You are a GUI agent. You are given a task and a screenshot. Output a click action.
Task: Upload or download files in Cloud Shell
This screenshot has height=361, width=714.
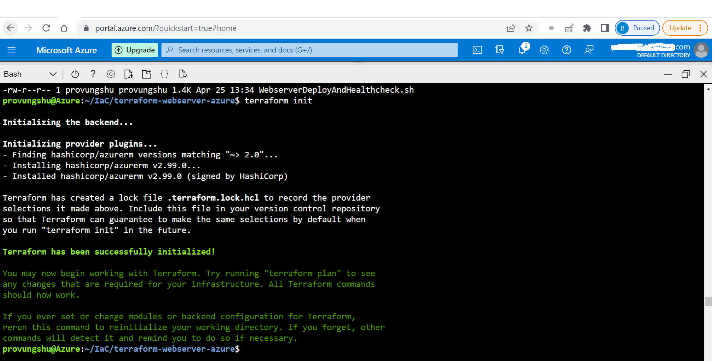(x=128, y=74)
